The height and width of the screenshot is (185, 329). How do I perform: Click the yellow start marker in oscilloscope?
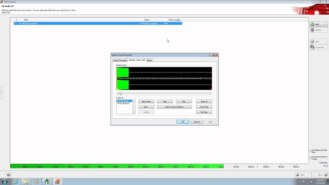118,89
